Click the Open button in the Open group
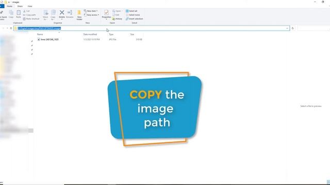330x185 pixels. coord(117,11)
